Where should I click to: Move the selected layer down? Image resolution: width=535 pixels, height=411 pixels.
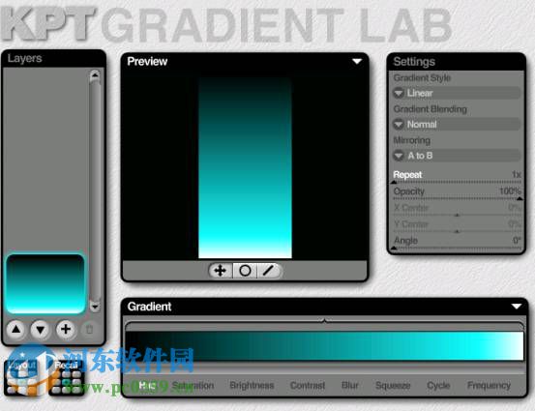coord(41,330)
